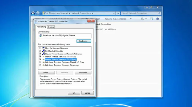Viewport: 192px width, 107px height.
Task: Switch to the Sharing tab
Action: point(51,27)
